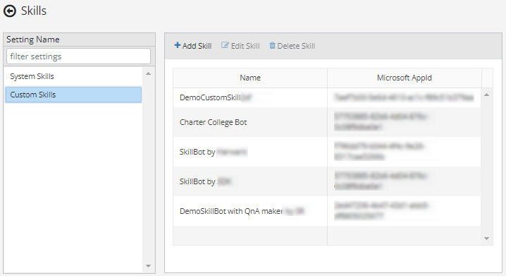This screenshot has height=276, width=506.
Task: Sort by the Microsoft AppId column header
Action: pyautogui.click(x=405, y=78)
